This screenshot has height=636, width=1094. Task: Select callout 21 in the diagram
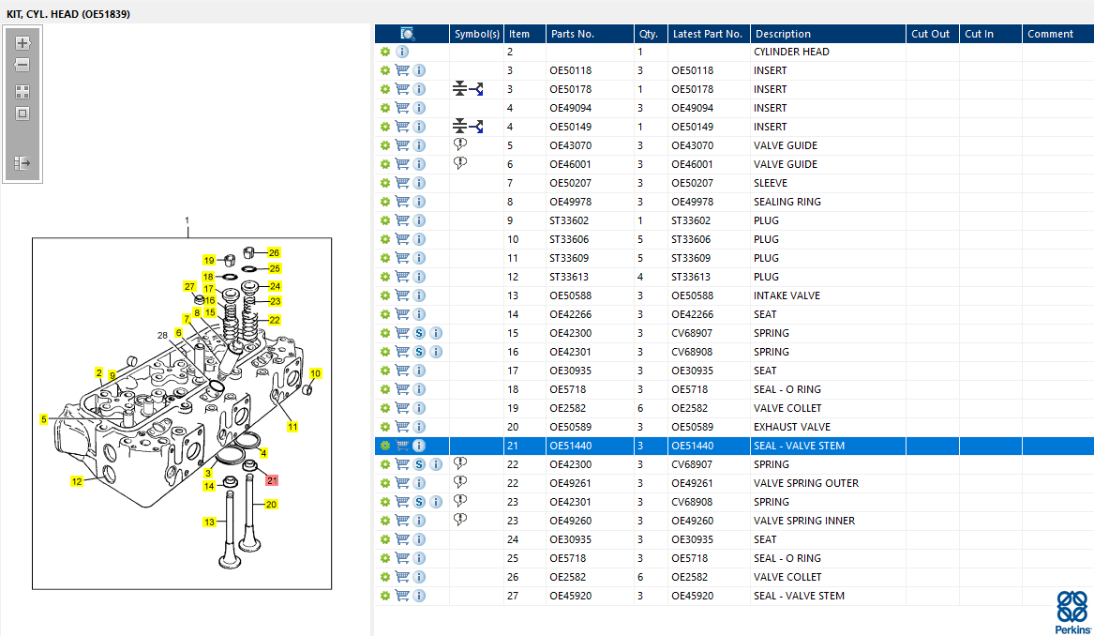coord(272,480)
